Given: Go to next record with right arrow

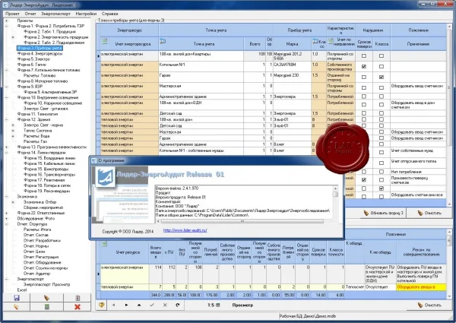Looking at the screenshot, I should tap(126, 305).
